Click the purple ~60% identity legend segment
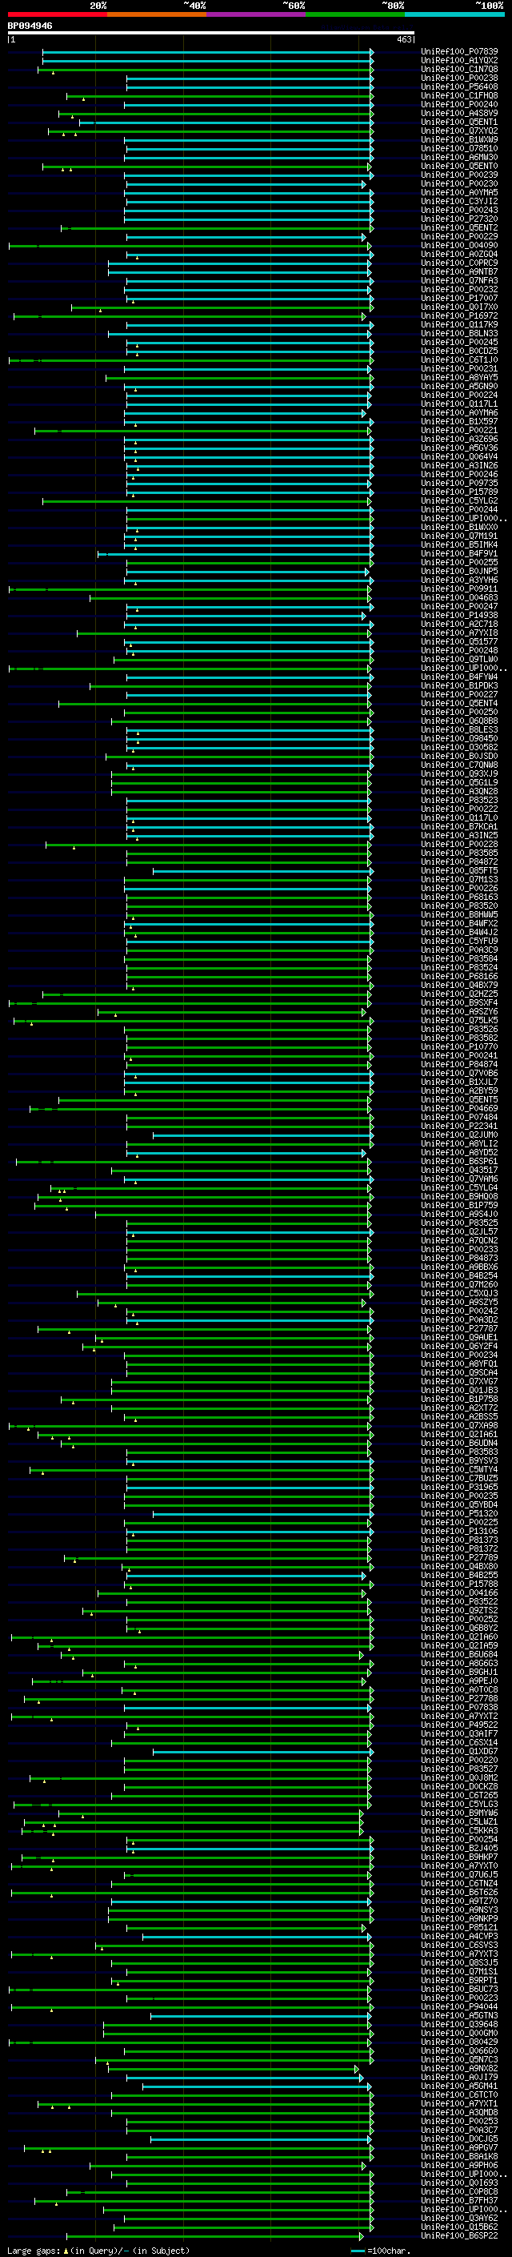 (x=255, y=14)
